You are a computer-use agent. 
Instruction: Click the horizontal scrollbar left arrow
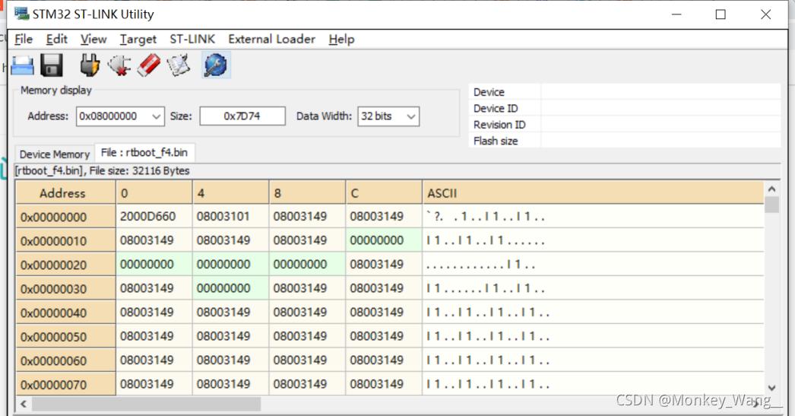coord(24,404)
